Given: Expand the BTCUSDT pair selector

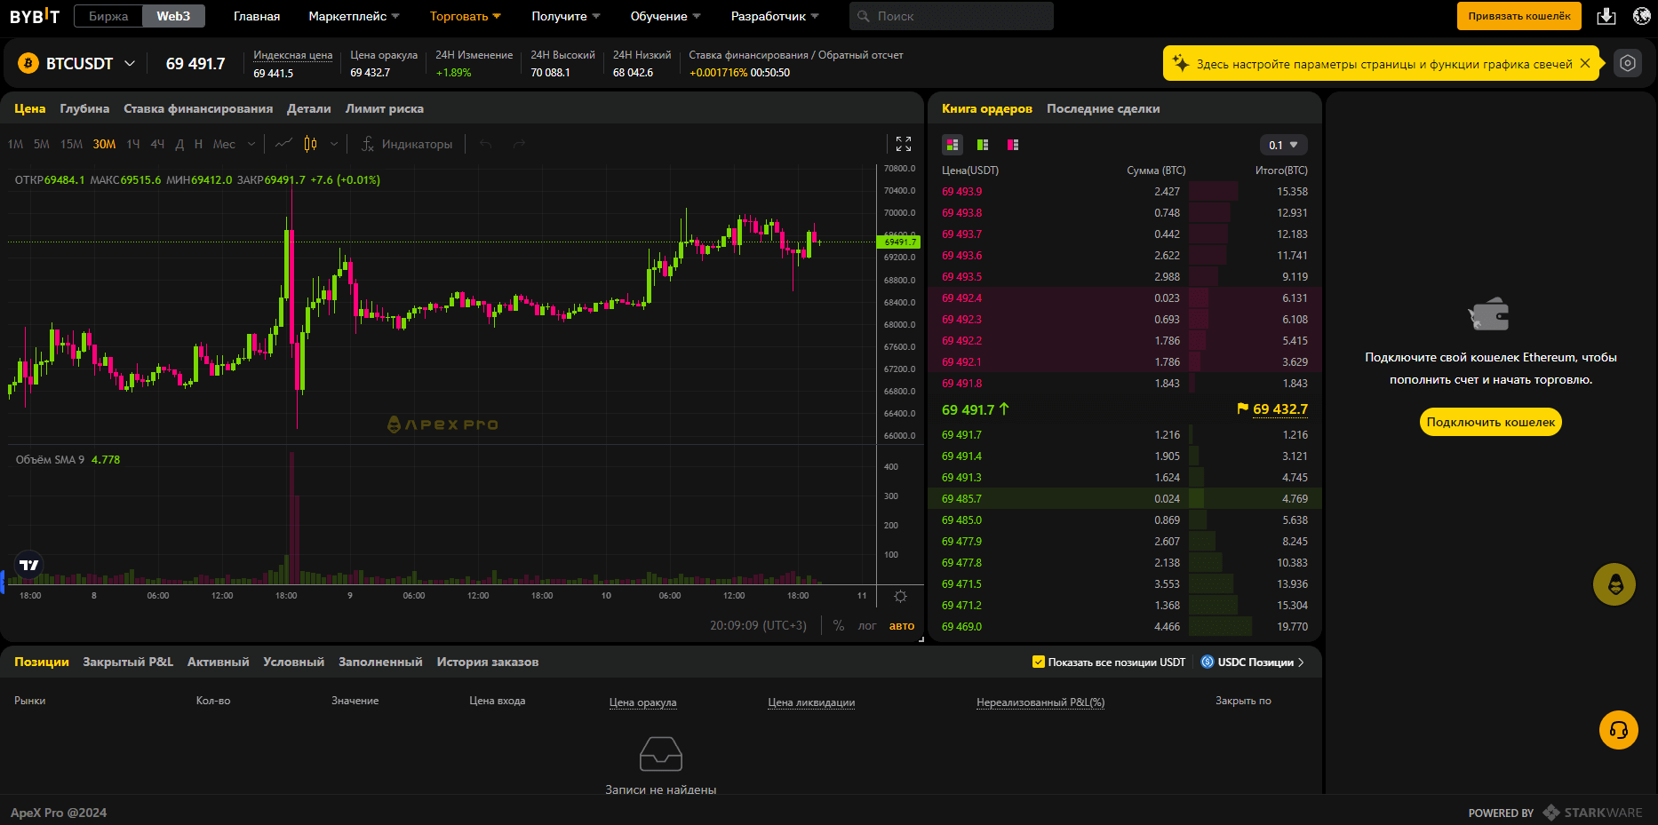Looking at the screenshot, I should point(130,63).
